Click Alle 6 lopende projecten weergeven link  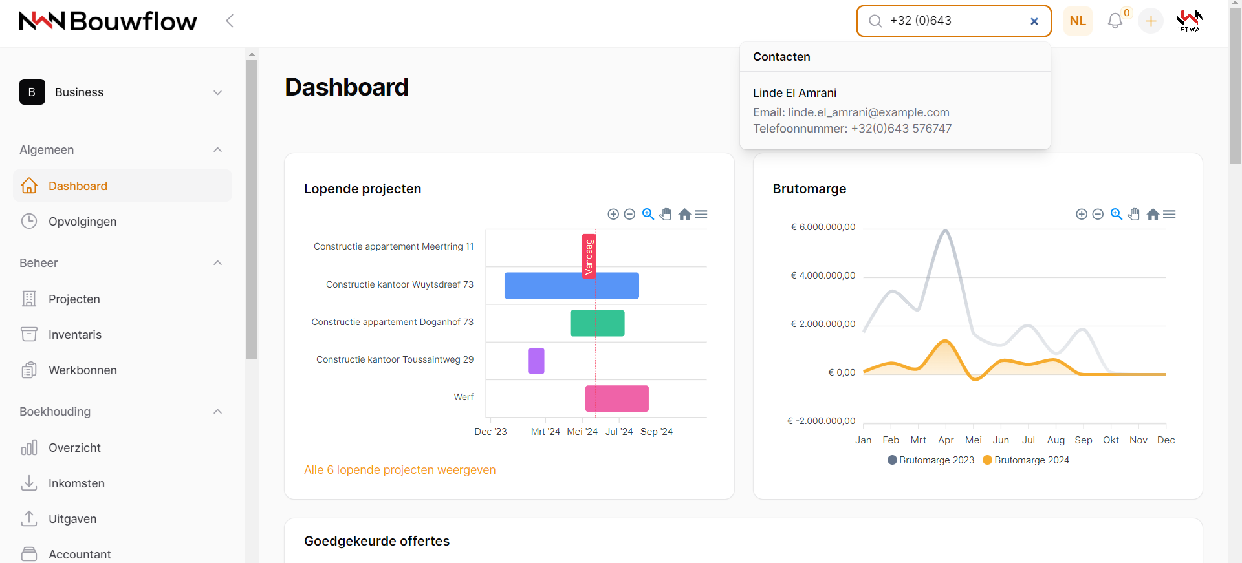(400, 470)
